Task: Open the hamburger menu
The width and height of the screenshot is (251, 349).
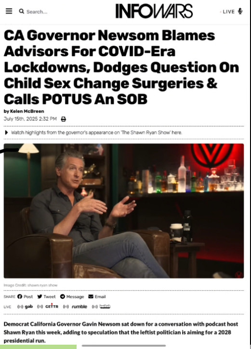Action: (9, 11)
